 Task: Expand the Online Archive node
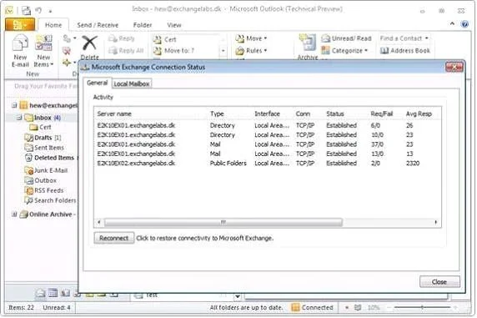pos(14,215)
